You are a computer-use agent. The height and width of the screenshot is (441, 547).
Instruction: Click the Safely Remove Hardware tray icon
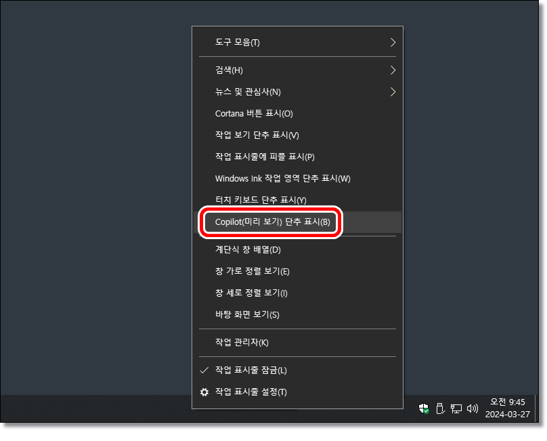pos(440,408)
